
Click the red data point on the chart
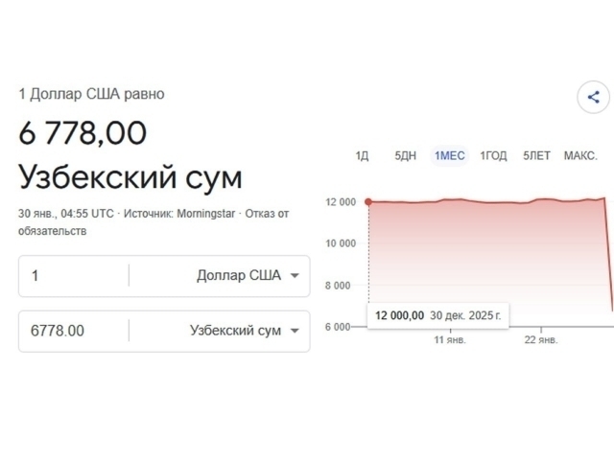point(368,201)
